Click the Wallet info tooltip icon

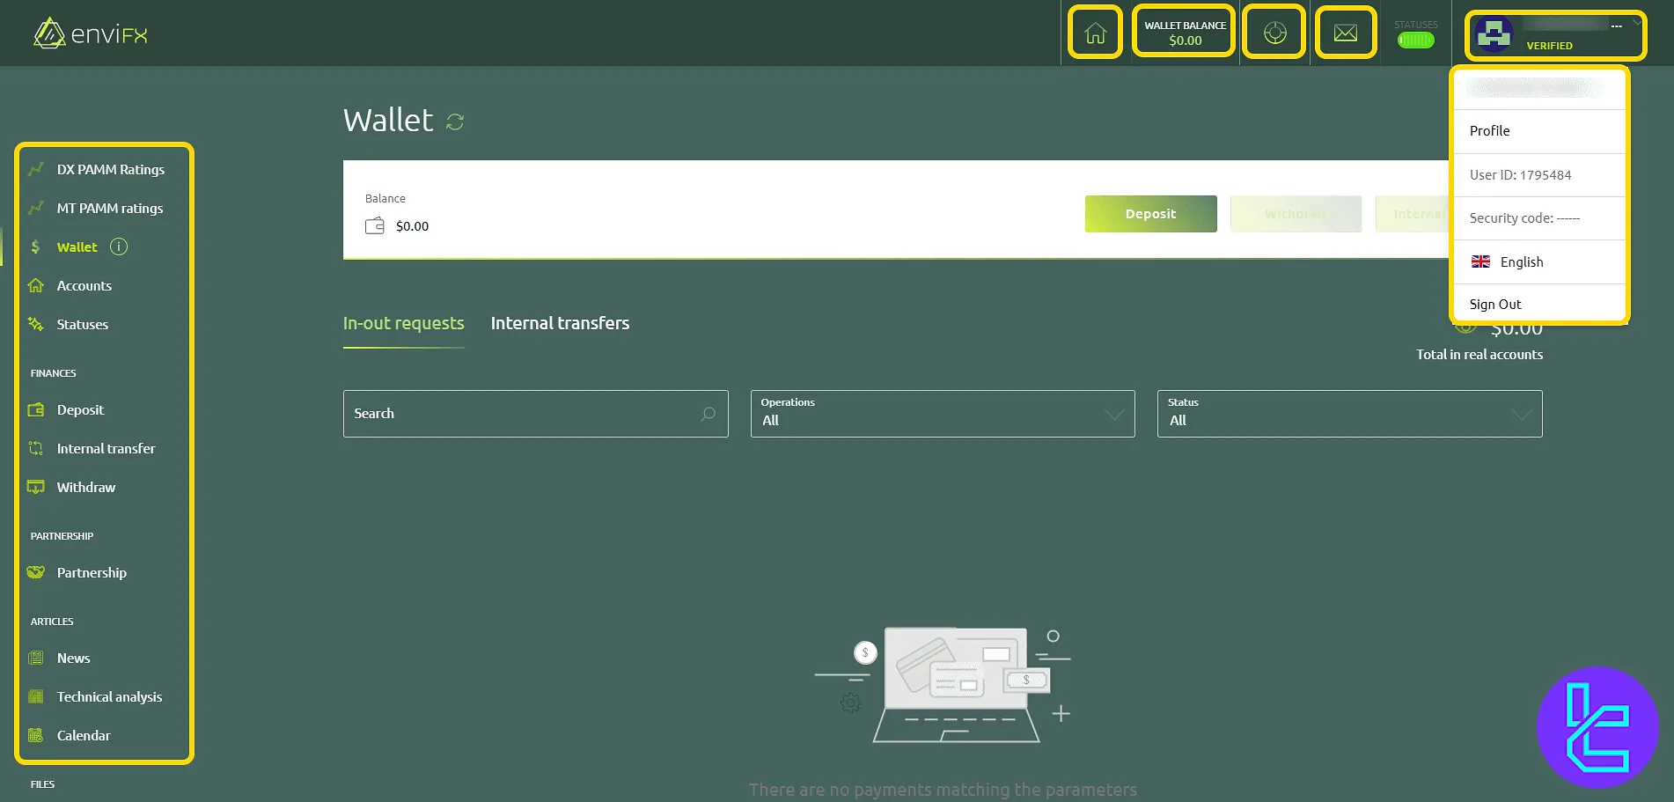(118, 246)
